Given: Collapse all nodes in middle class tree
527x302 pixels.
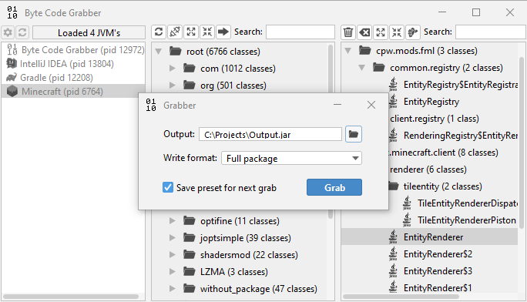Looking at the screenshot, I should point(207,32).
